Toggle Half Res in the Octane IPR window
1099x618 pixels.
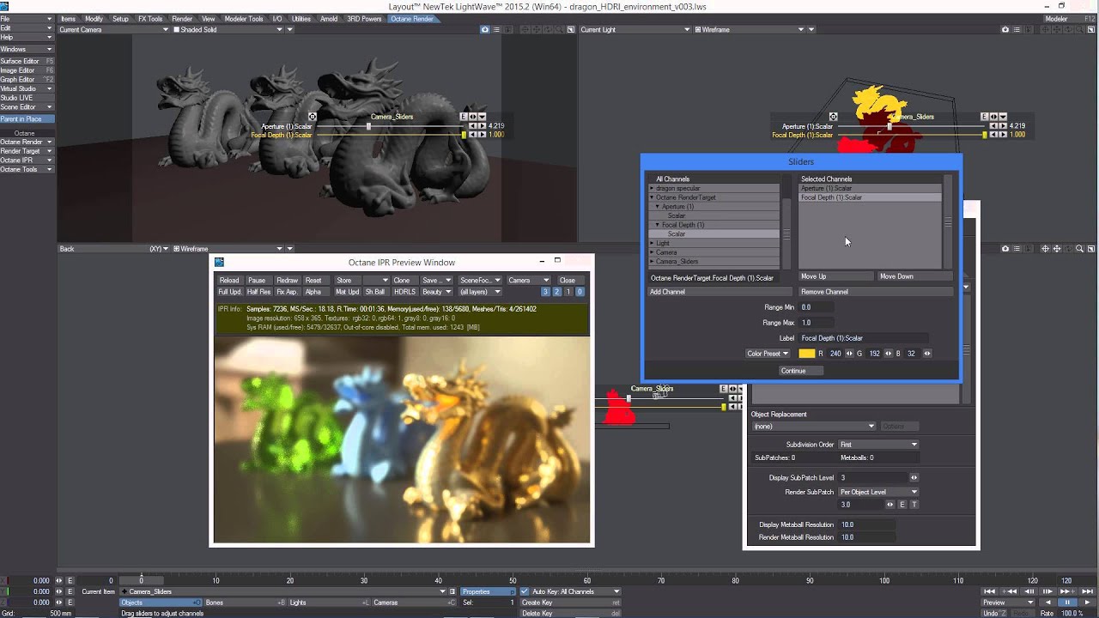258,292
